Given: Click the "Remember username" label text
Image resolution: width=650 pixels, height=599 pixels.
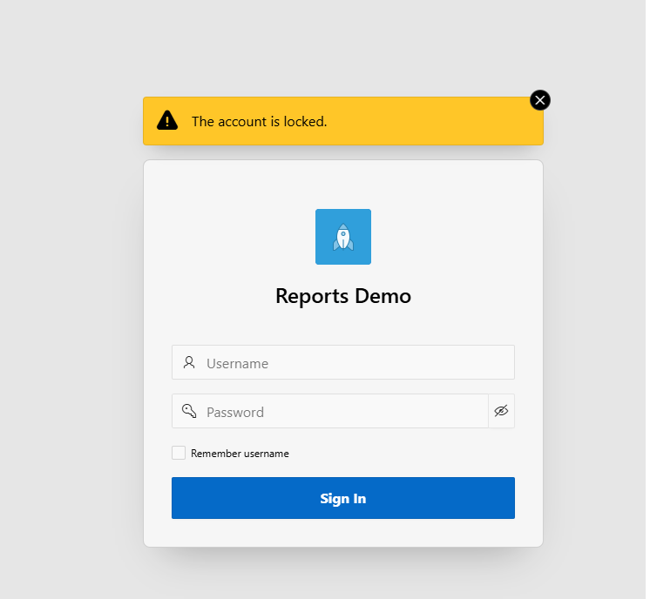Looking at the screenshot, I should [240, 454].
